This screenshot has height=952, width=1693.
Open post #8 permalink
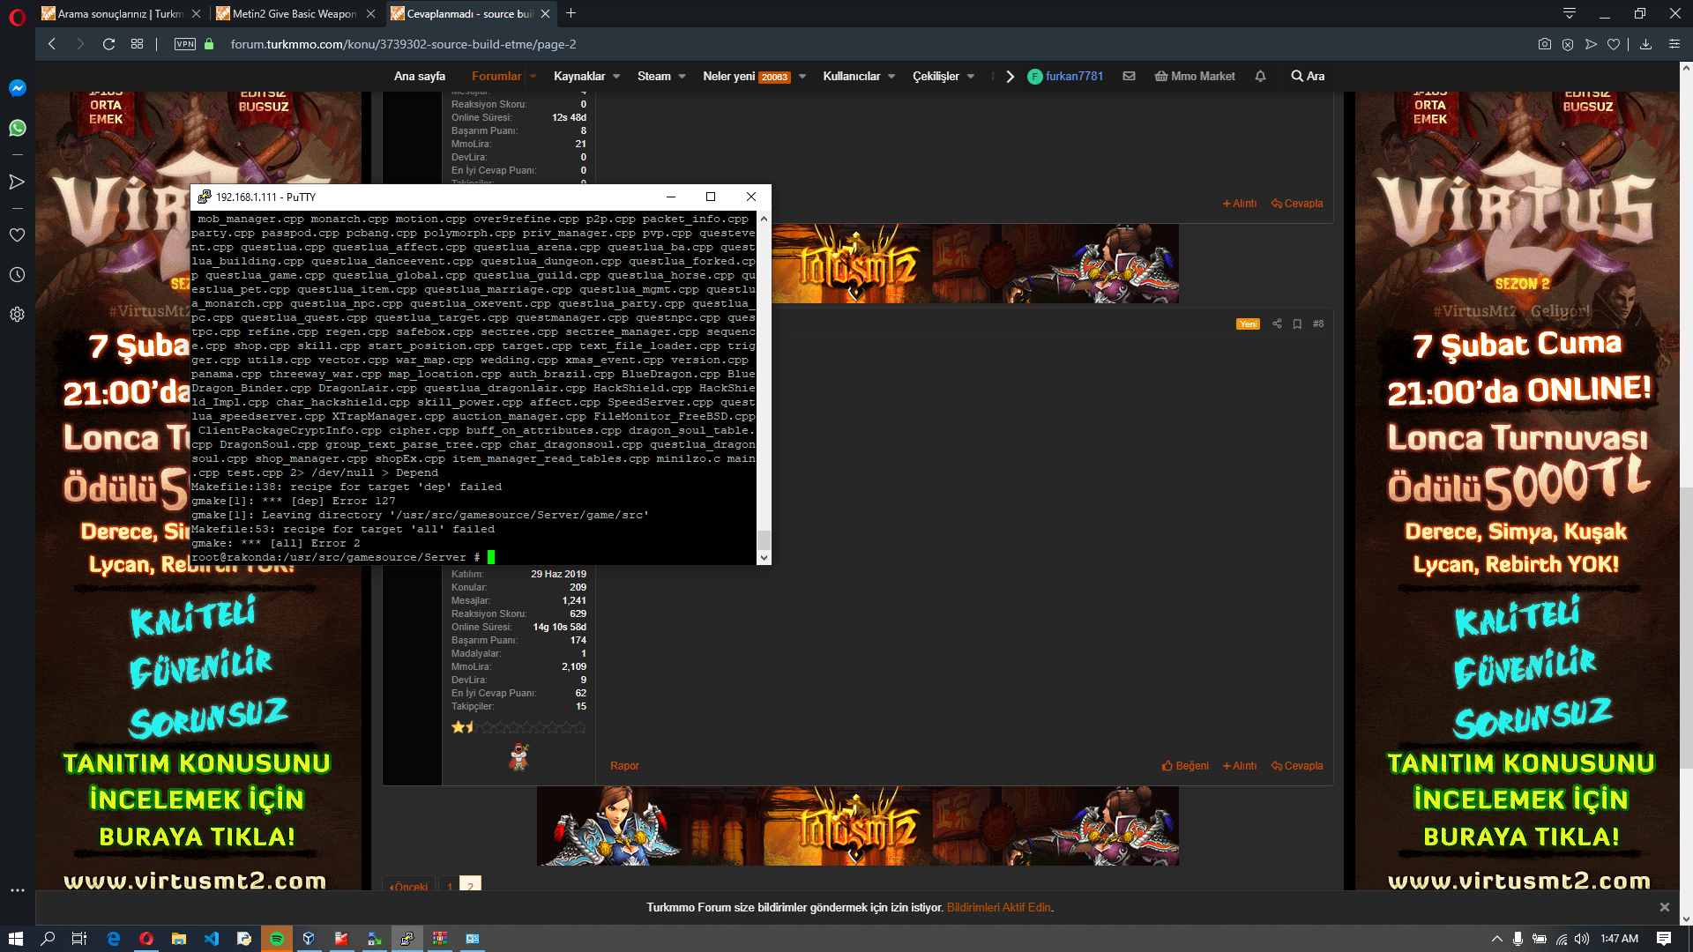tap(1318, 324)
